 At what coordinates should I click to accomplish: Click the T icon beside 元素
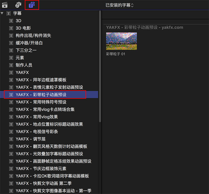(x=11, y=58)
